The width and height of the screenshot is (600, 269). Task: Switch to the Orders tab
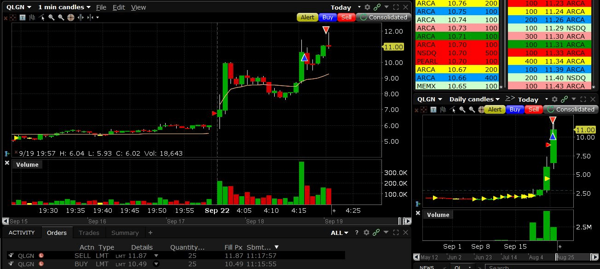57,233
